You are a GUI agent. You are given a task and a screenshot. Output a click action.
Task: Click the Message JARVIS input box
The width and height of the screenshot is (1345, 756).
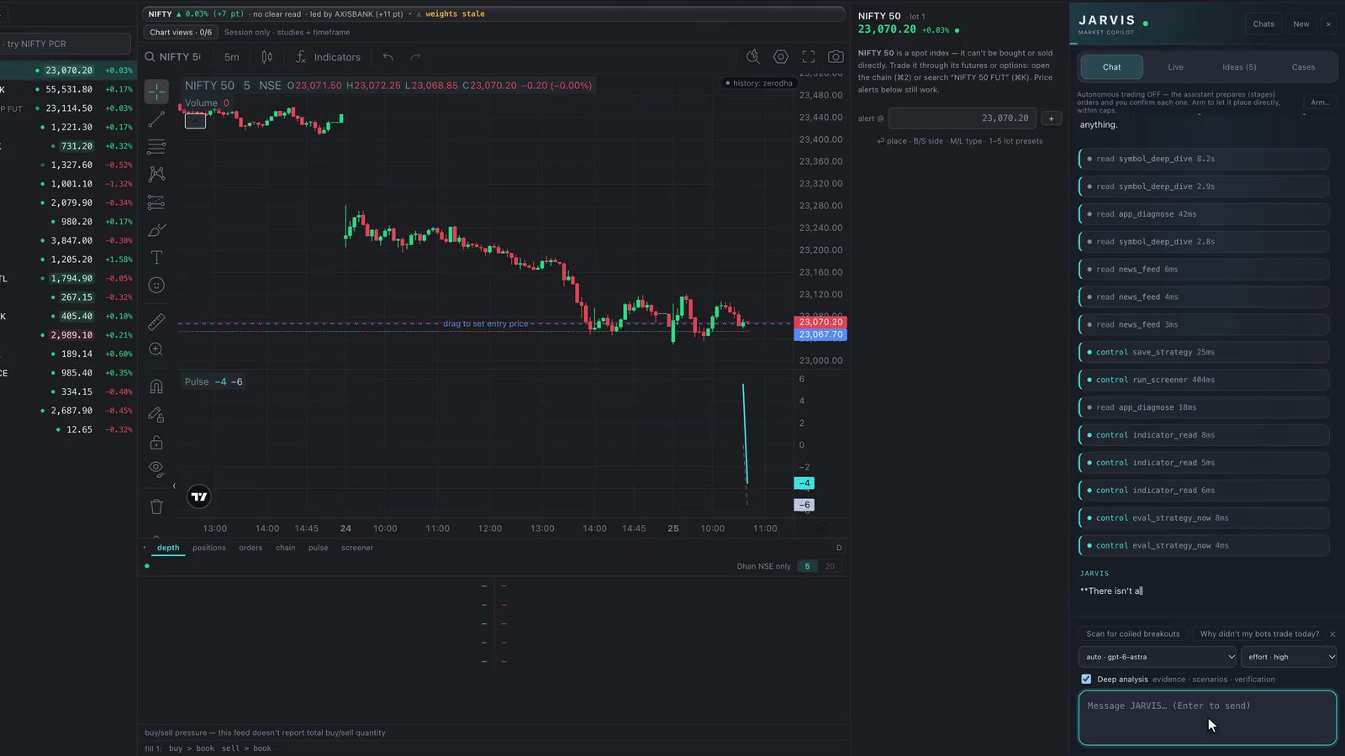click(1207, 718)
